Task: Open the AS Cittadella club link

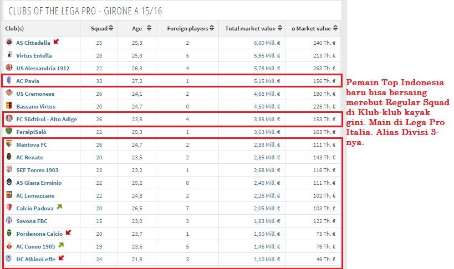Action: 33,43
